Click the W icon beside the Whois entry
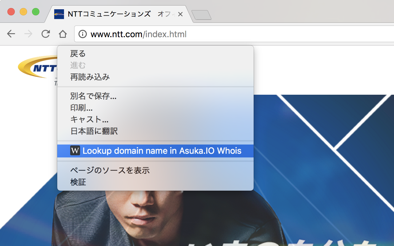Screen dimensions: 394x246 click(75, 151)
